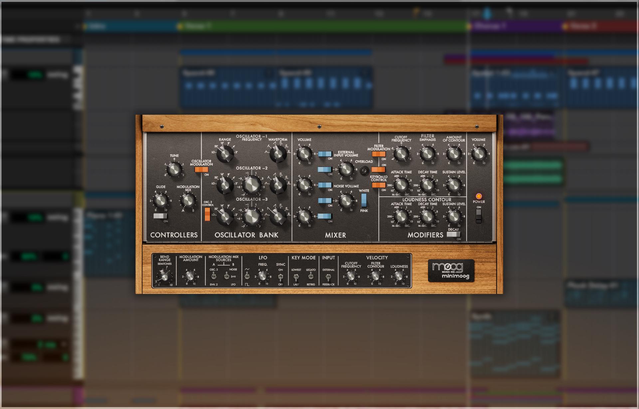Click the main output Volume knob

pos(479,154)
